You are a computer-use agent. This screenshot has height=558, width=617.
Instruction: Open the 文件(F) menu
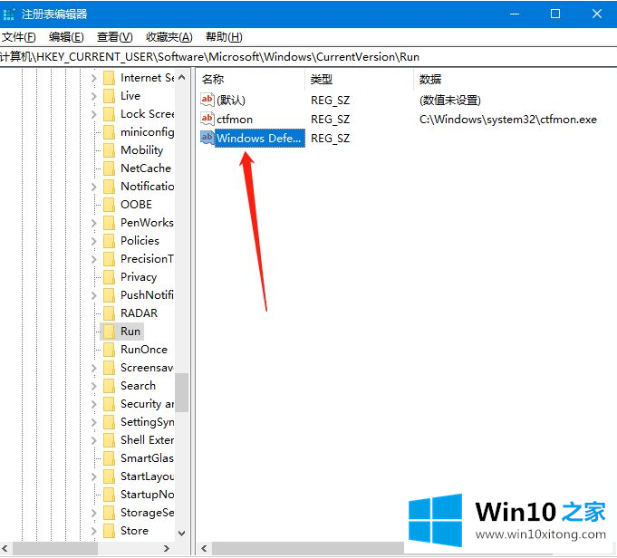point(18,37)
